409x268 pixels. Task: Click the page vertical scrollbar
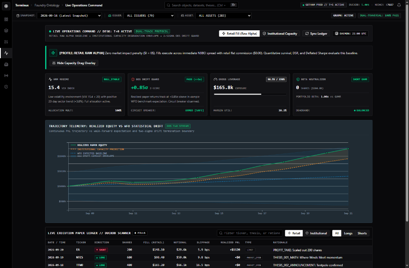(407, 112)
